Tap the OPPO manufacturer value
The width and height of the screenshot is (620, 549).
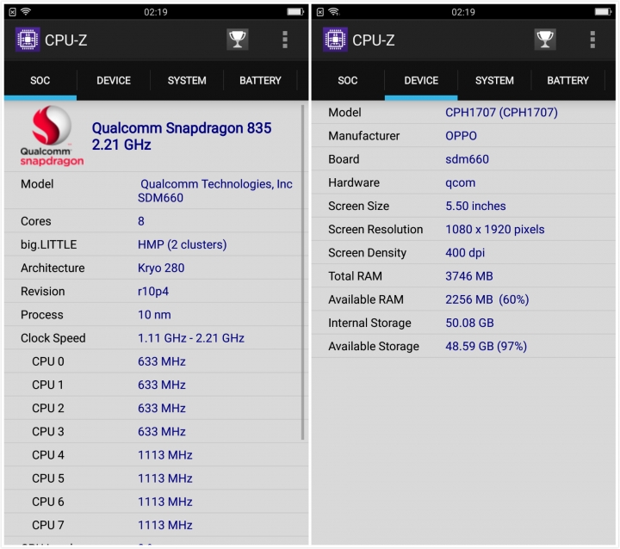pyautogui.click(x=461, y=136)
